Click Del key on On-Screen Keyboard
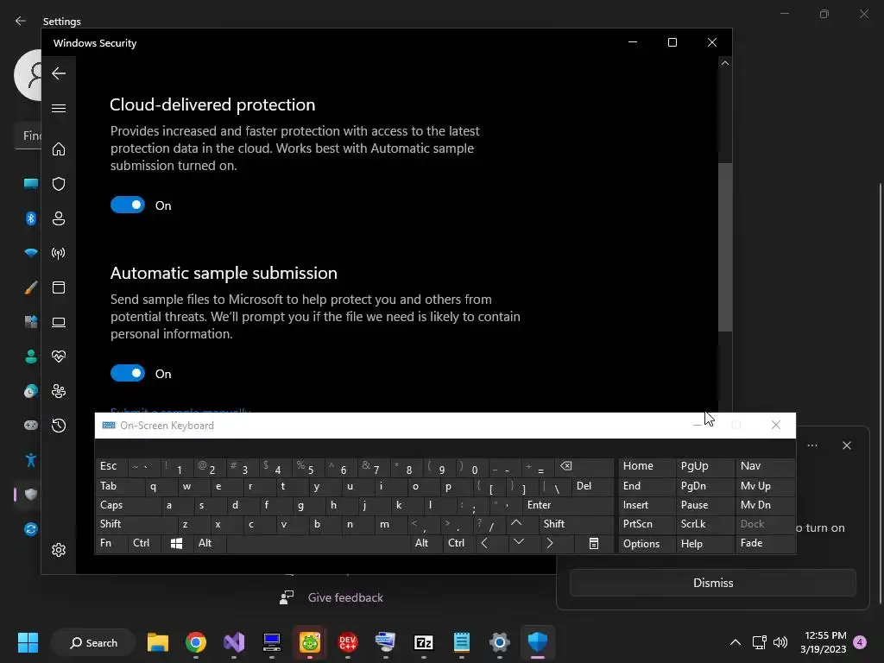 [x=592, y=486]
